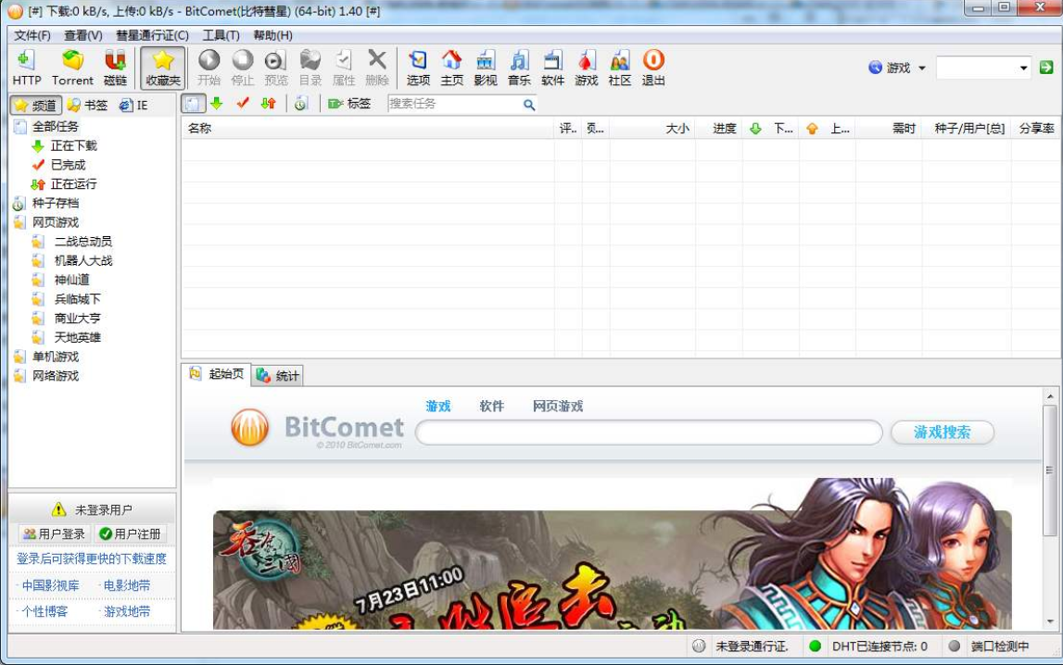The height and width of the screenshot is (665, 1063).
Task: Filter downloading tasks with green arrow
Action: 216,104
